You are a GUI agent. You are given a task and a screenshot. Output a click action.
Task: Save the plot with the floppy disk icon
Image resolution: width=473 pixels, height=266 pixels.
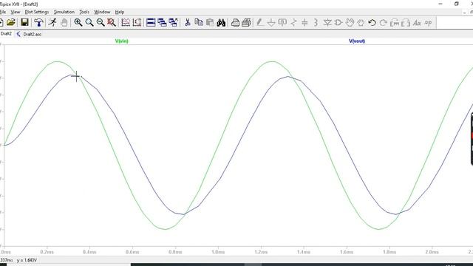point(24,22)
